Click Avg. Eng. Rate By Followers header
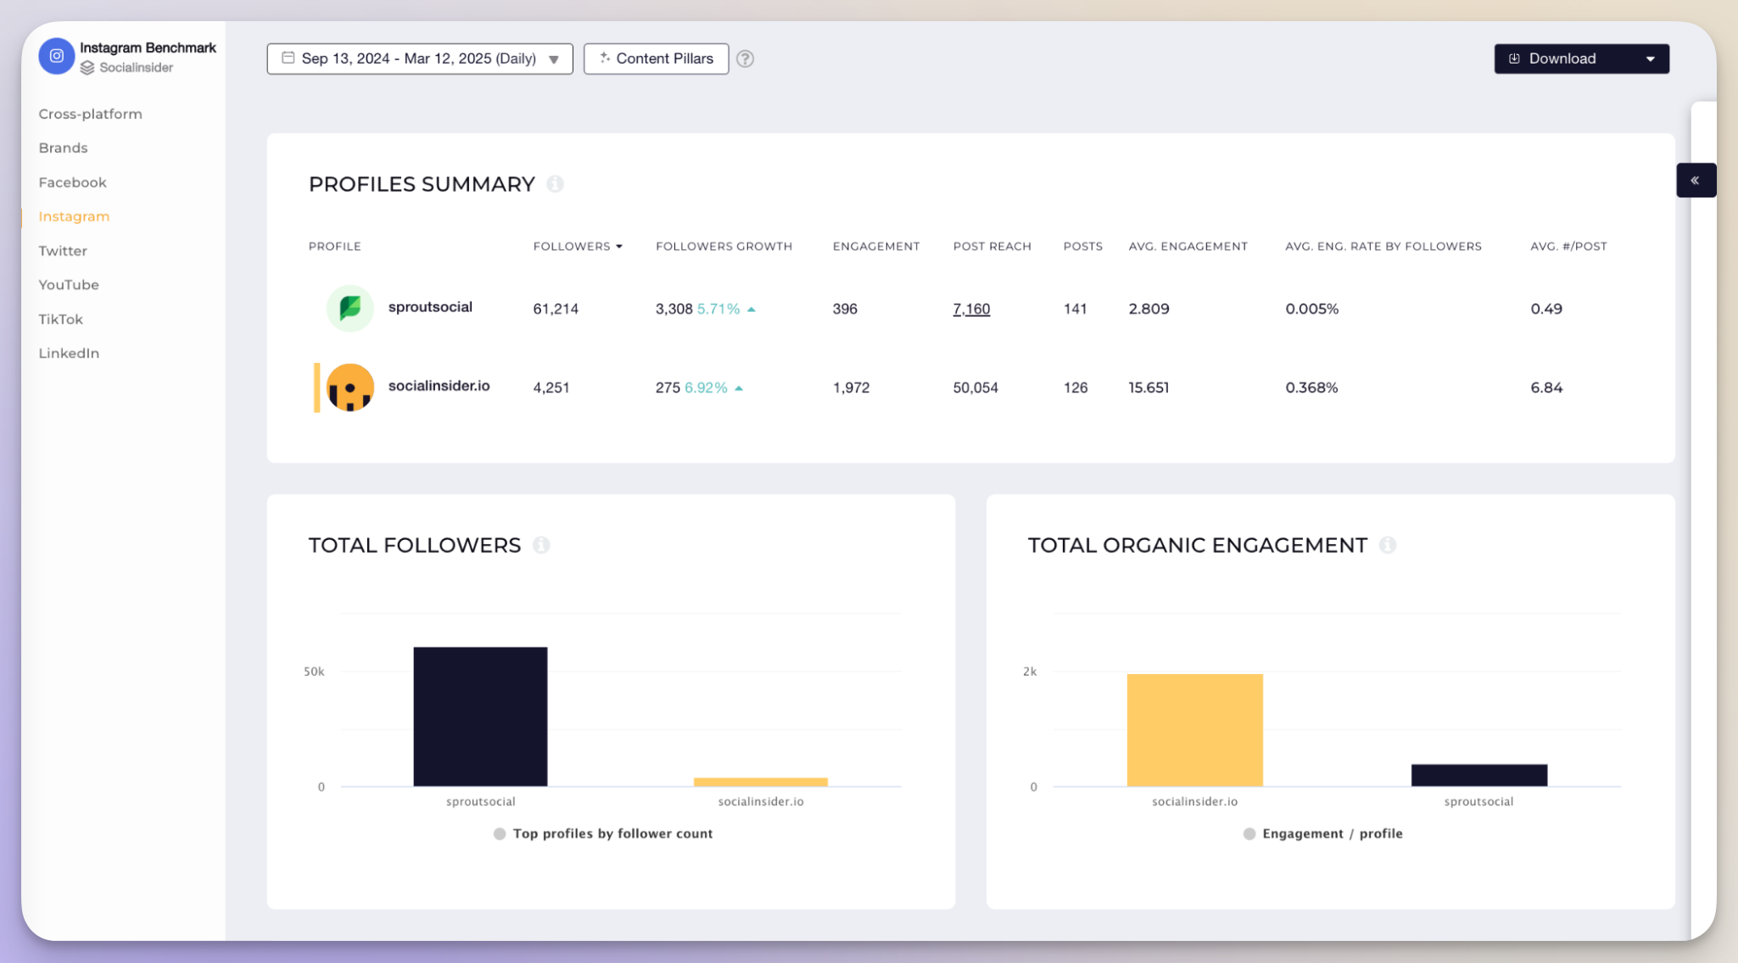Screen dimensions: 1738x963 pos(1383,246)
